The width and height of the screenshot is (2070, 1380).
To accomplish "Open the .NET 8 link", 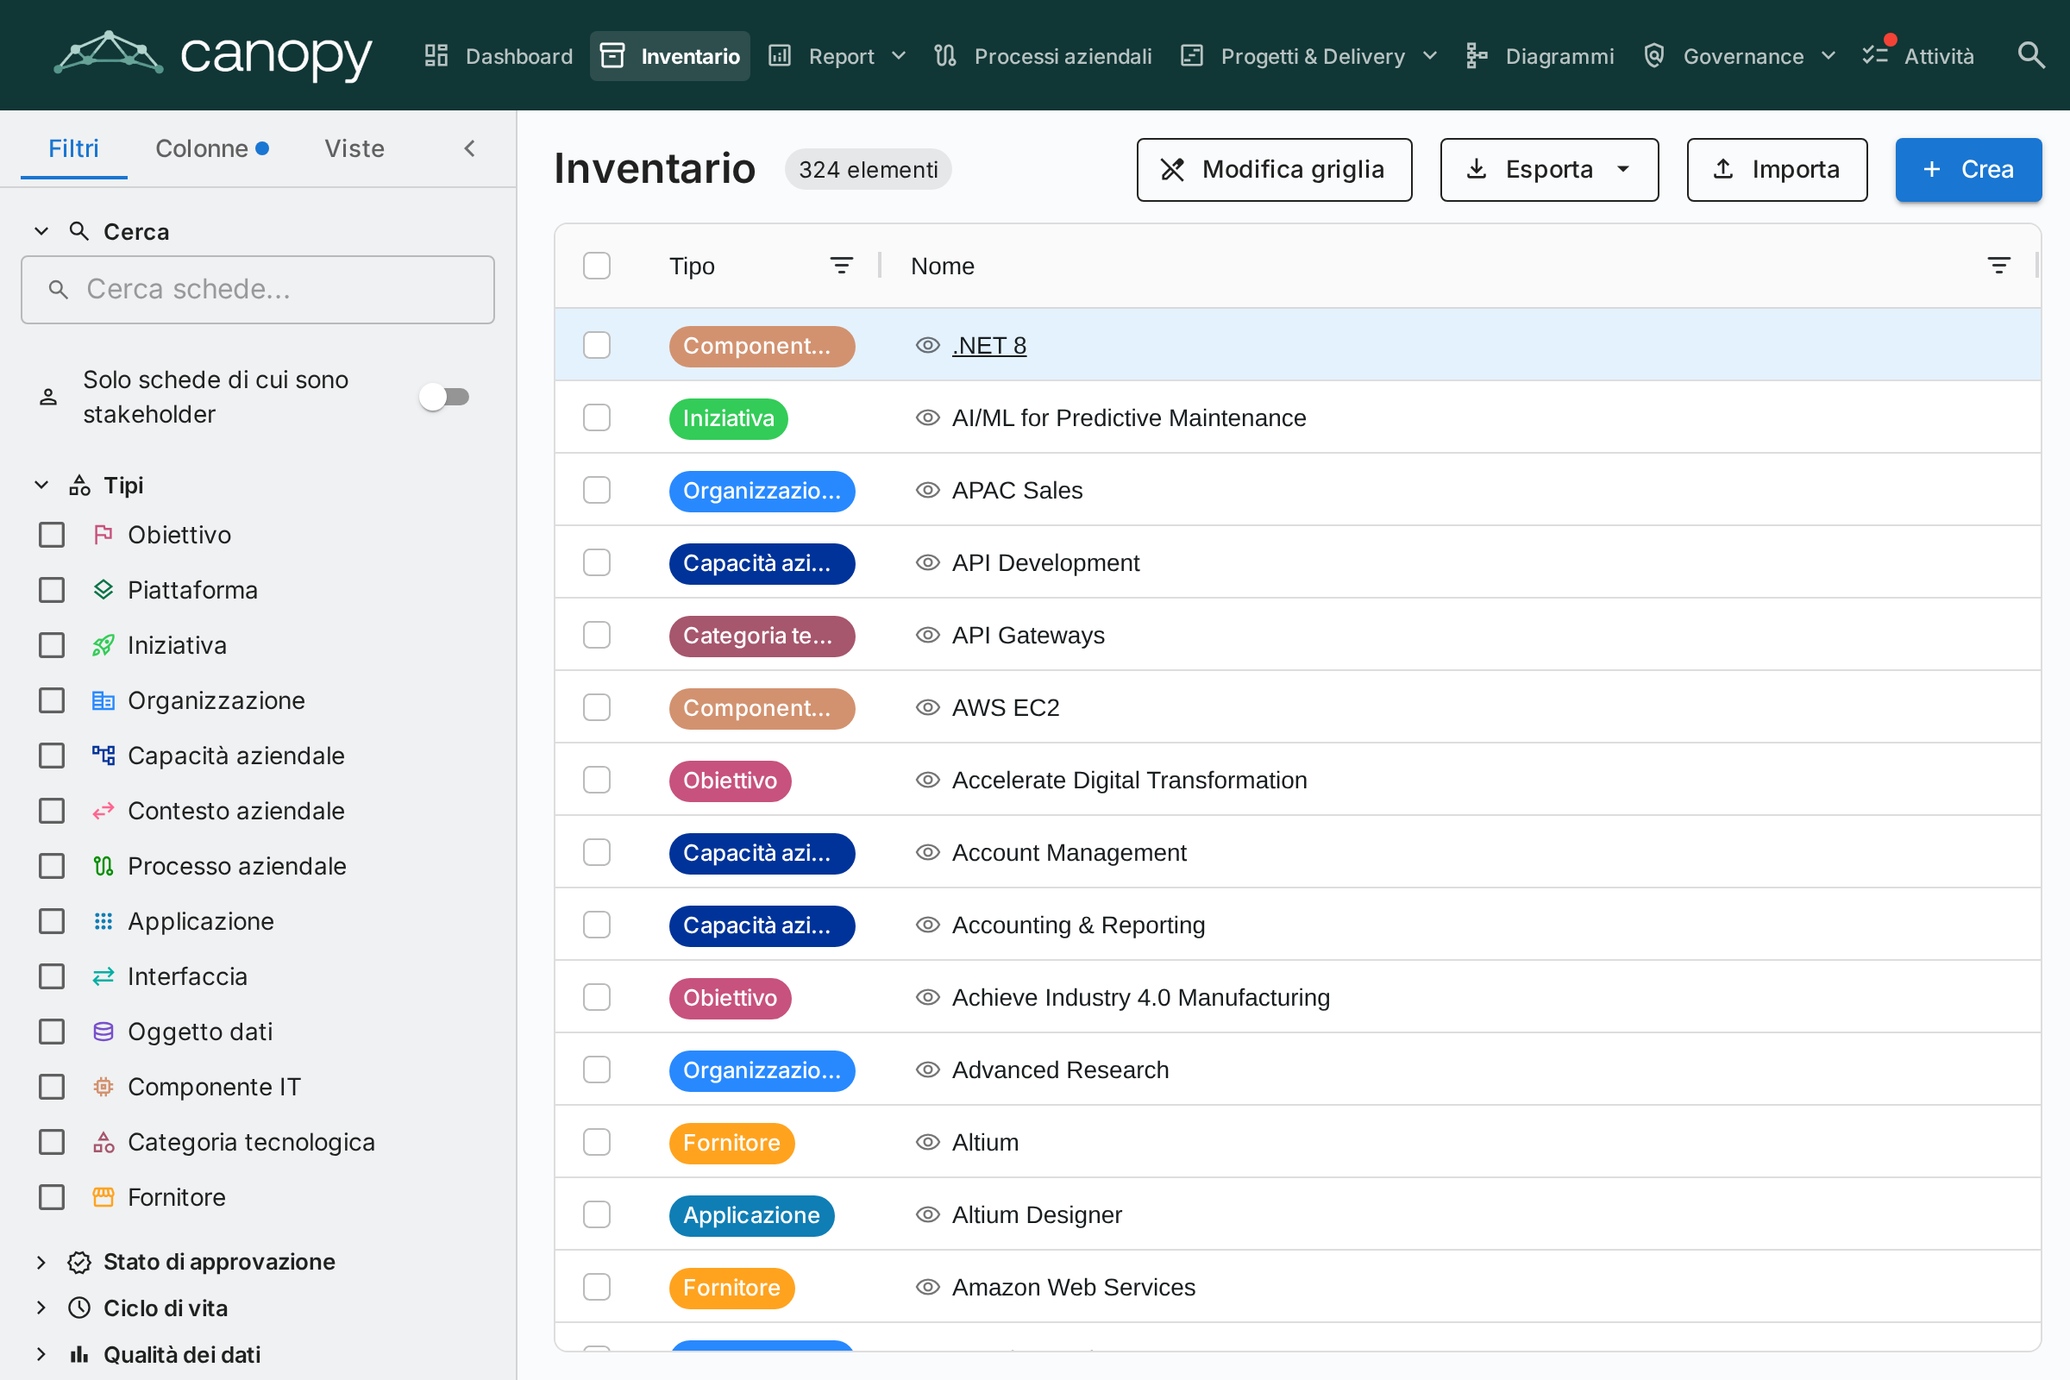I will [989, 346].
